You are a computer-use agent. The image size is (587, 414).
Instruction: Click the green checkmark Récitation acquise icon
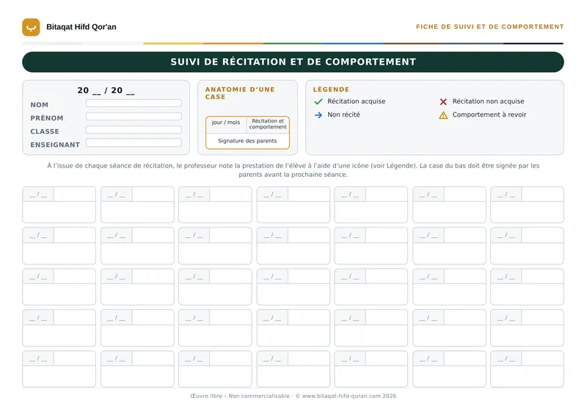click(318, 101)
